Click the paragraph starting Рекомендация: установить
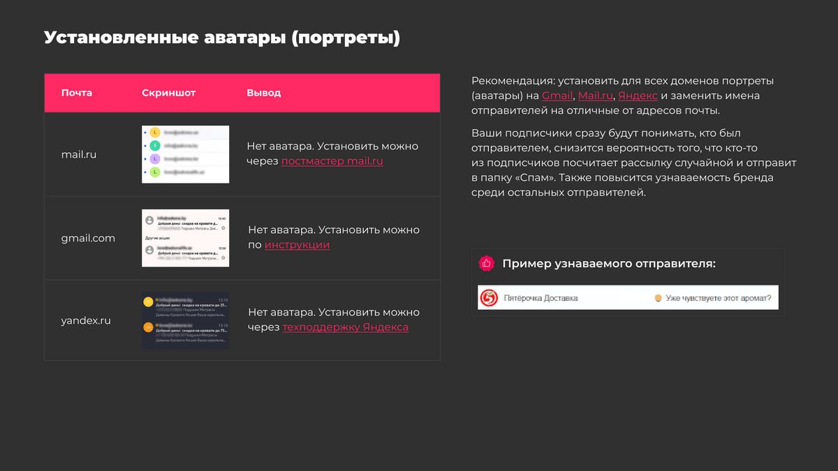838x471 pixels. tap(623, 96)
